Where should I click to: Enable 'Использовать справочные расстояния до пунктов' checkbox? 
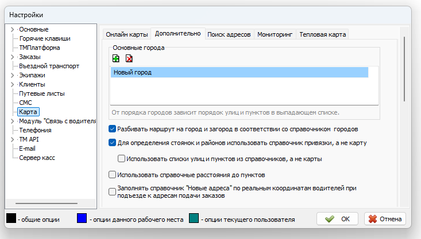(112, 175)
